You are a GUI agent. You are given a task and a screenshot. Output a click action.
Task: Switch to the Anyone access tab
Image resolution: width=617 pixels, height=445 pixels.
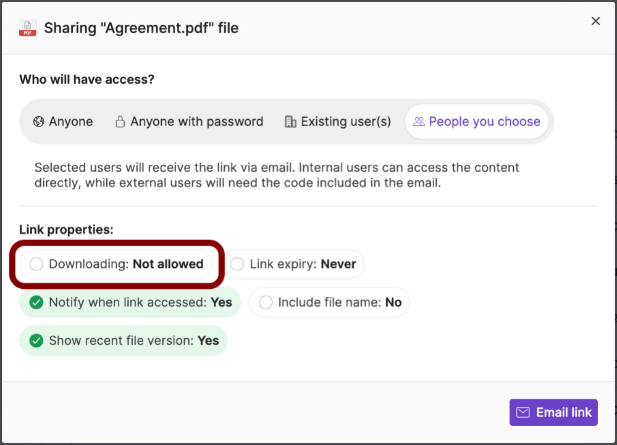(62, 122)
